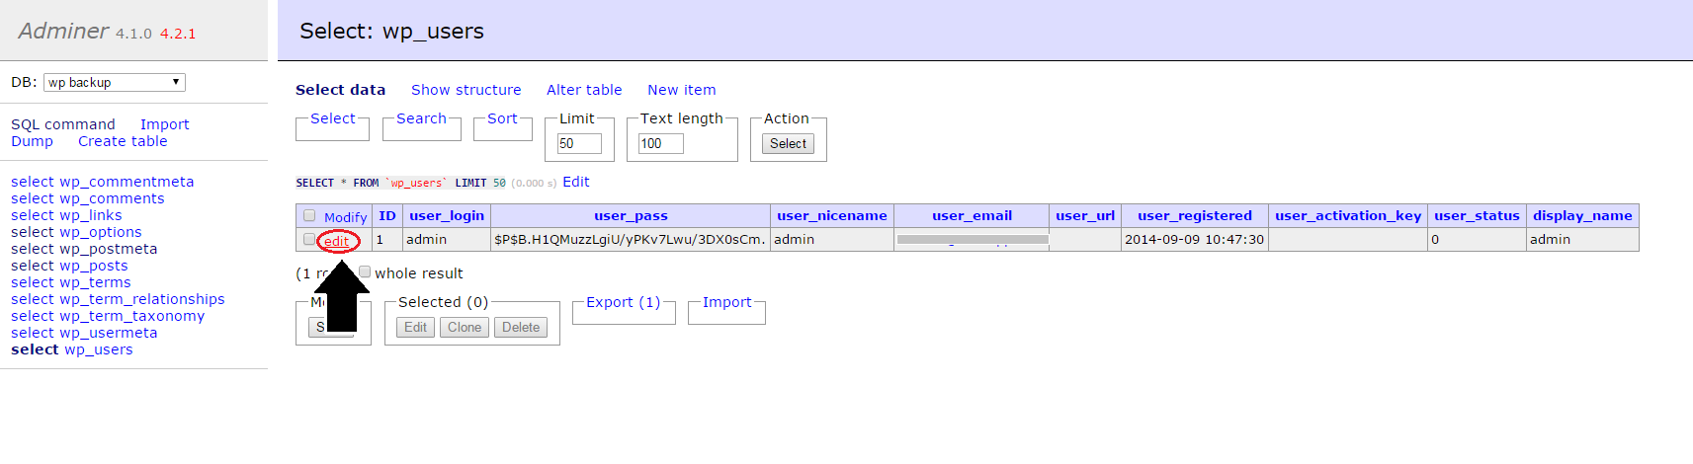The width and height of the screenshot is (1693, 464).
Task: Click the Modify column header
Action: 345,217
